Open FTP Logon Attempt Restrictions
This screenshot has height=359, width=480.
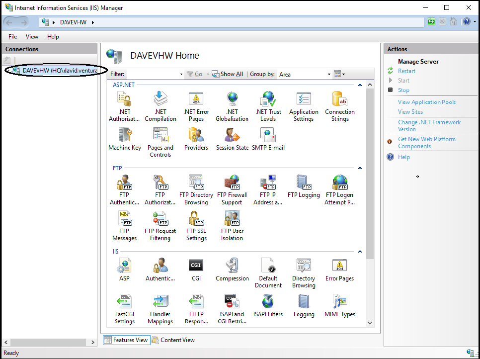point(340,190)
